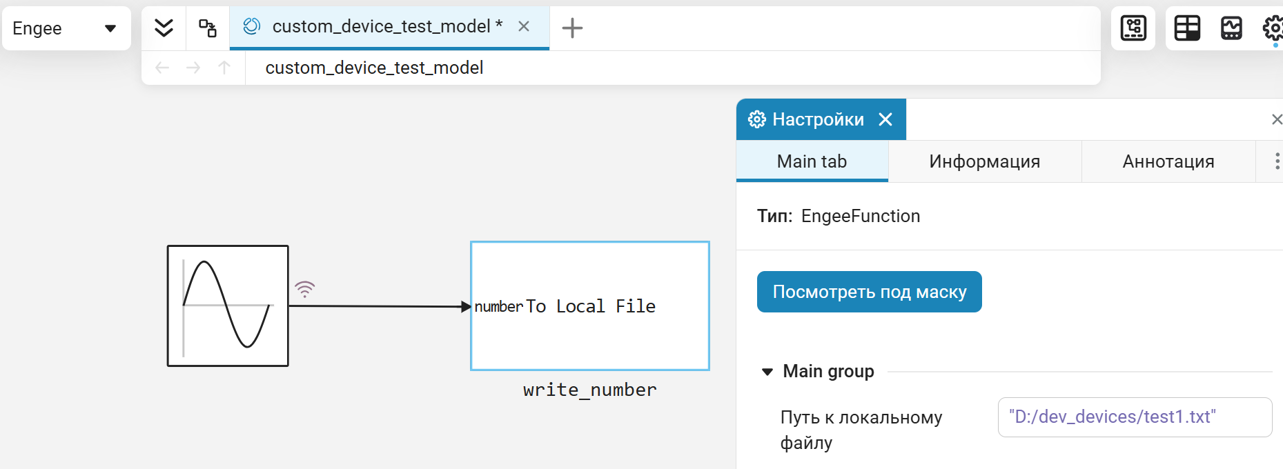Add a new model tab with plus icon
The width and height of the screenshot is (1283, 469).
point(572,28)
